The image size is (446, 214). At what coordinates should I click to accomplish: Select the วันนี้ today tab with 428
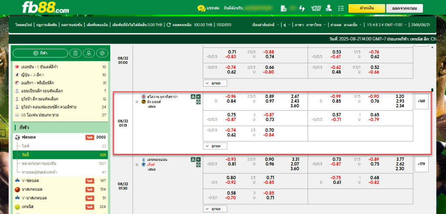(x=61, y=155)
